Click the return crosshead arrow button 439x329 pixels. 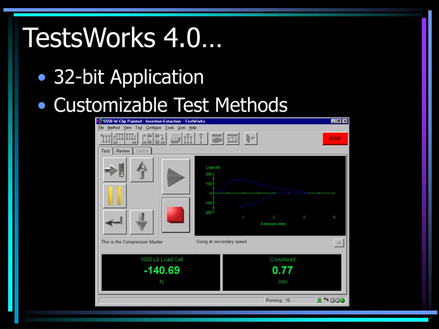[115, 222]
